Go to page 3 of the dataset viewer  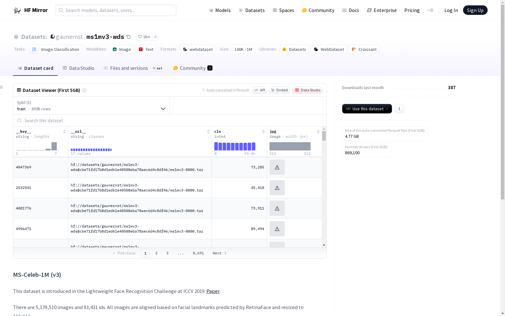coord(167,253)
